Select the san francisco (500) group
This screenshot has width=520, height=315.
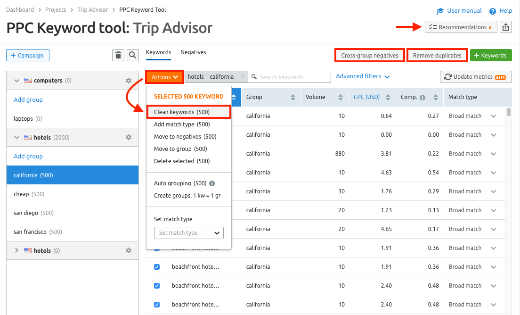(72, 232)
